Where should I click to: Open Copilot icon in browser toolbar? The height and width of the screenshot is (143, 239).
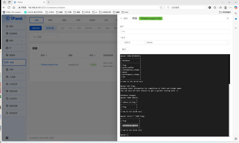[x=236, y=7]
